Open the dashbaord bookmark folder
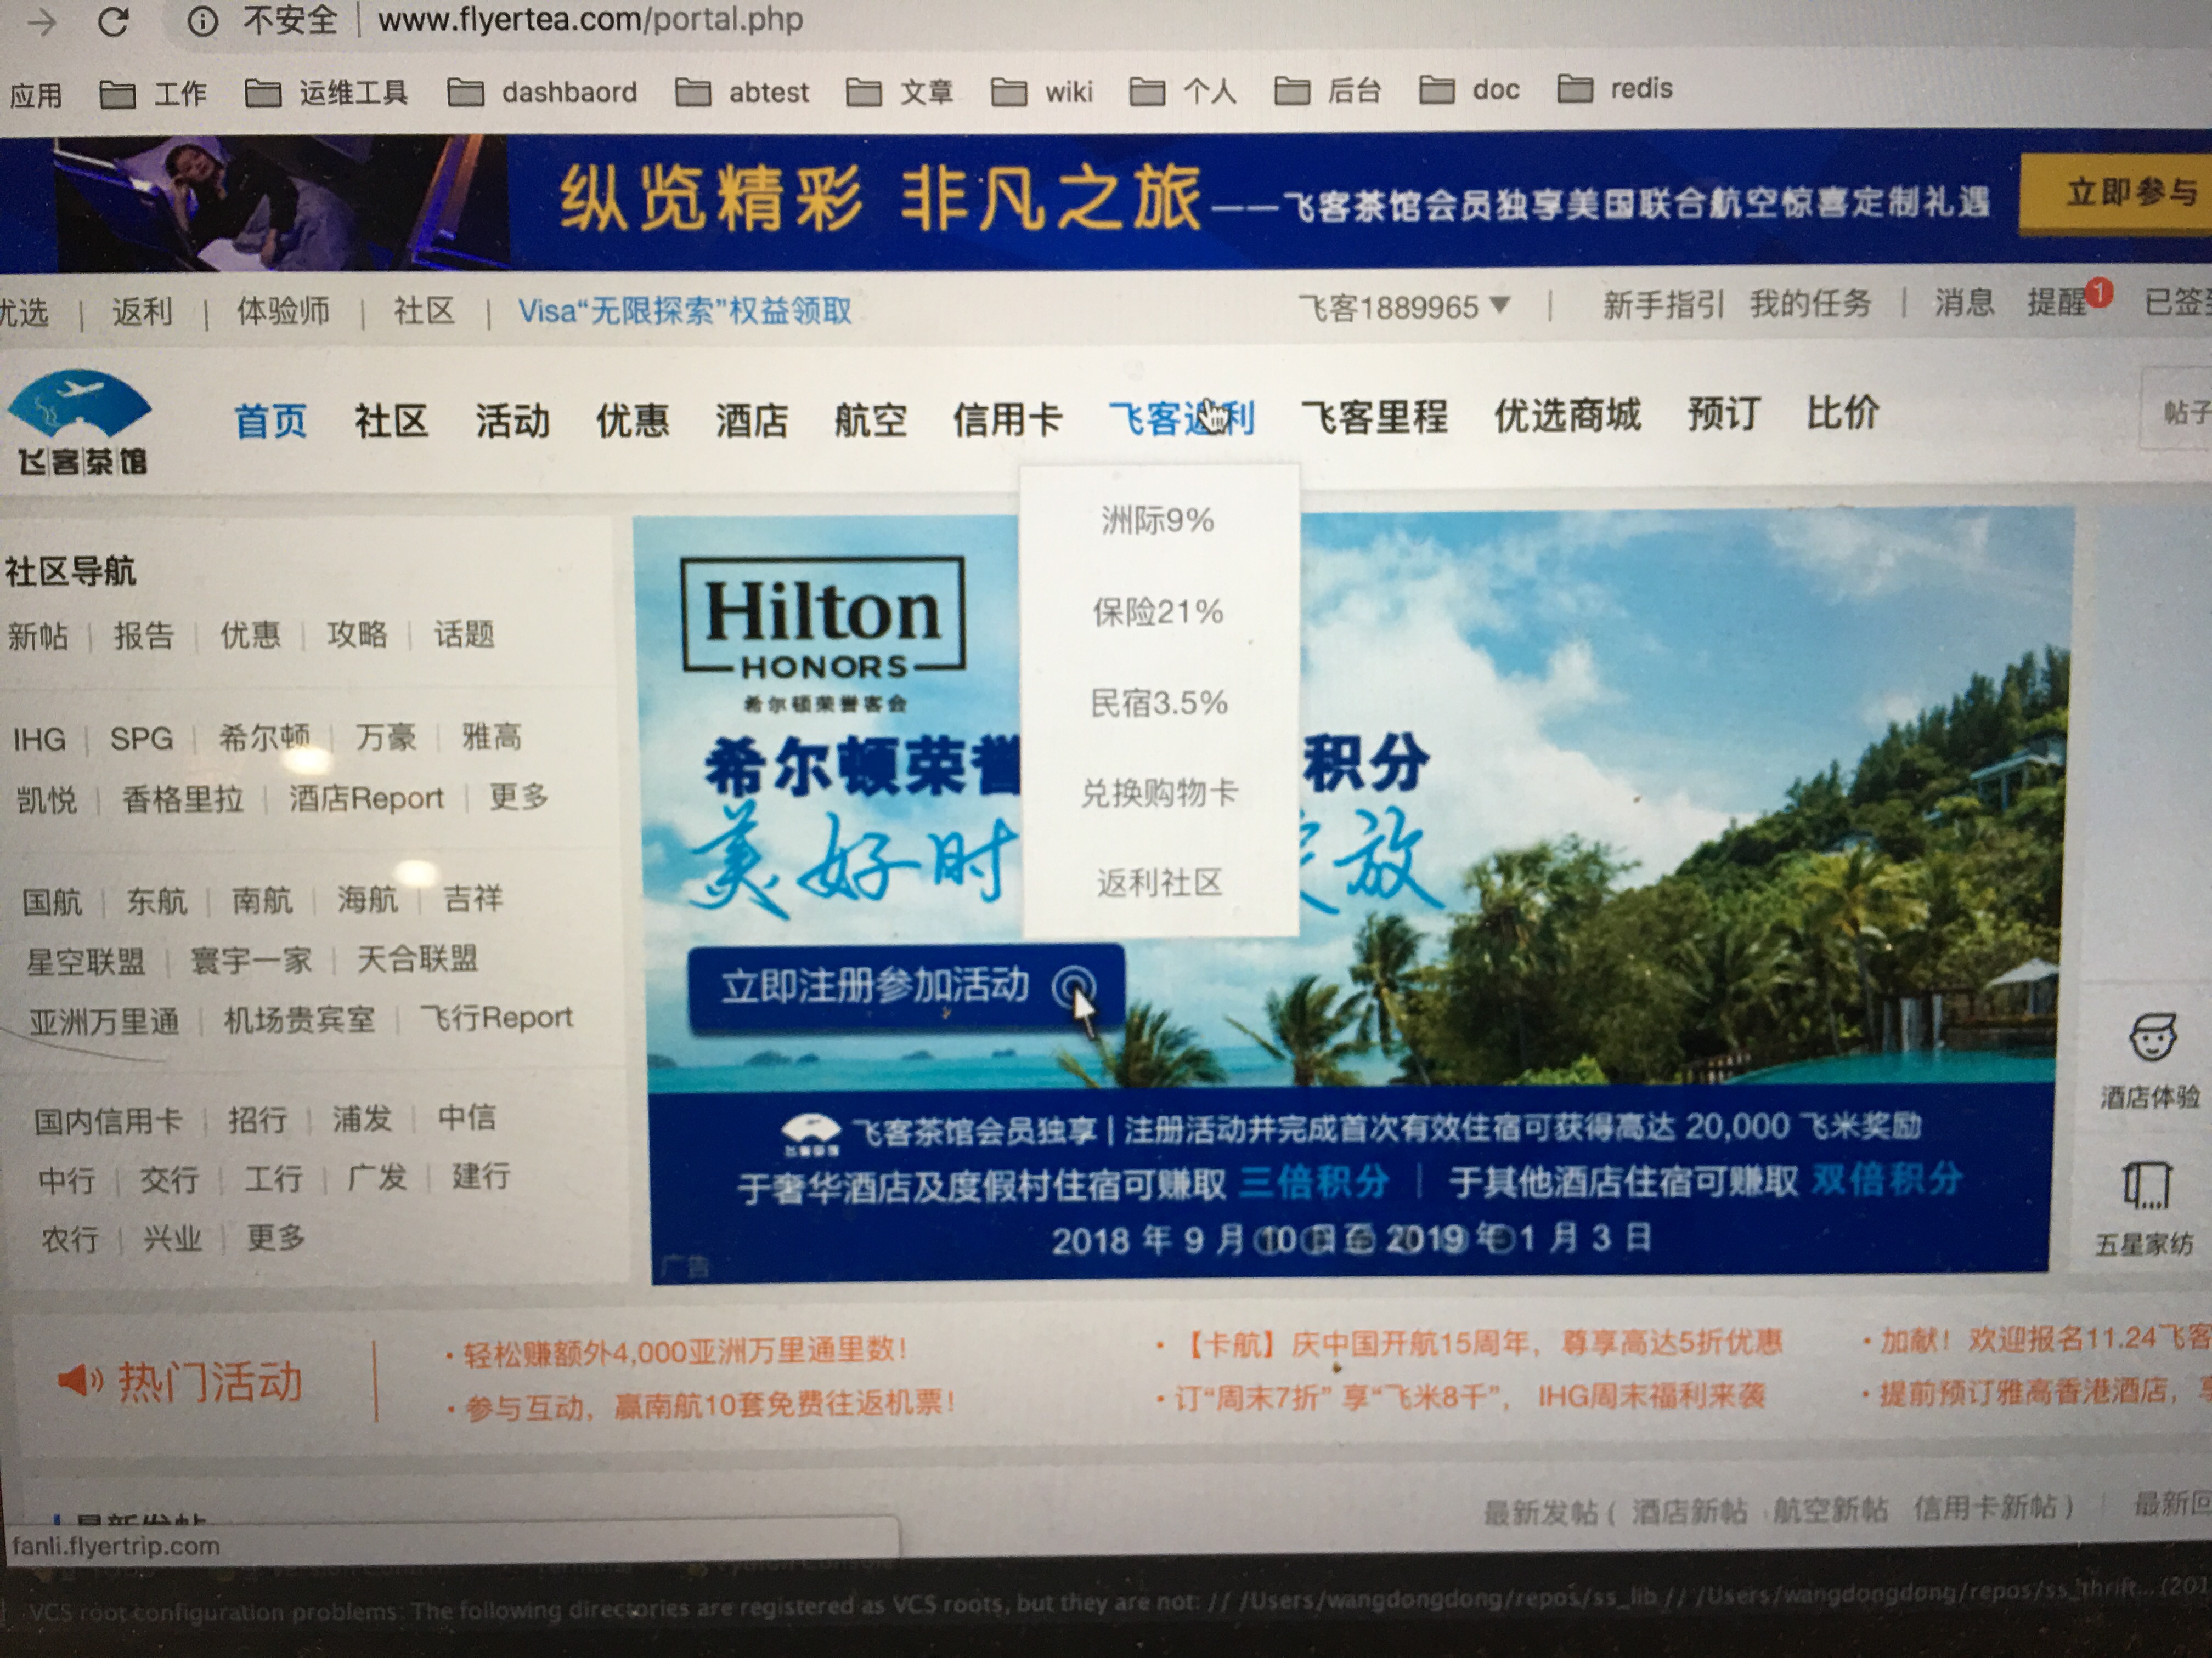 [542, 92]
